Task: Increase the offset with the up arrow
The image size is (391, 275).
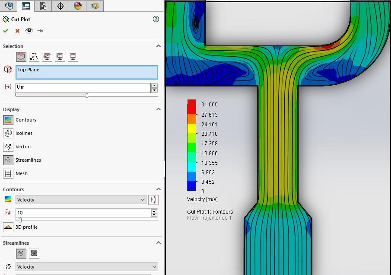Action: (x=154, y=85)
